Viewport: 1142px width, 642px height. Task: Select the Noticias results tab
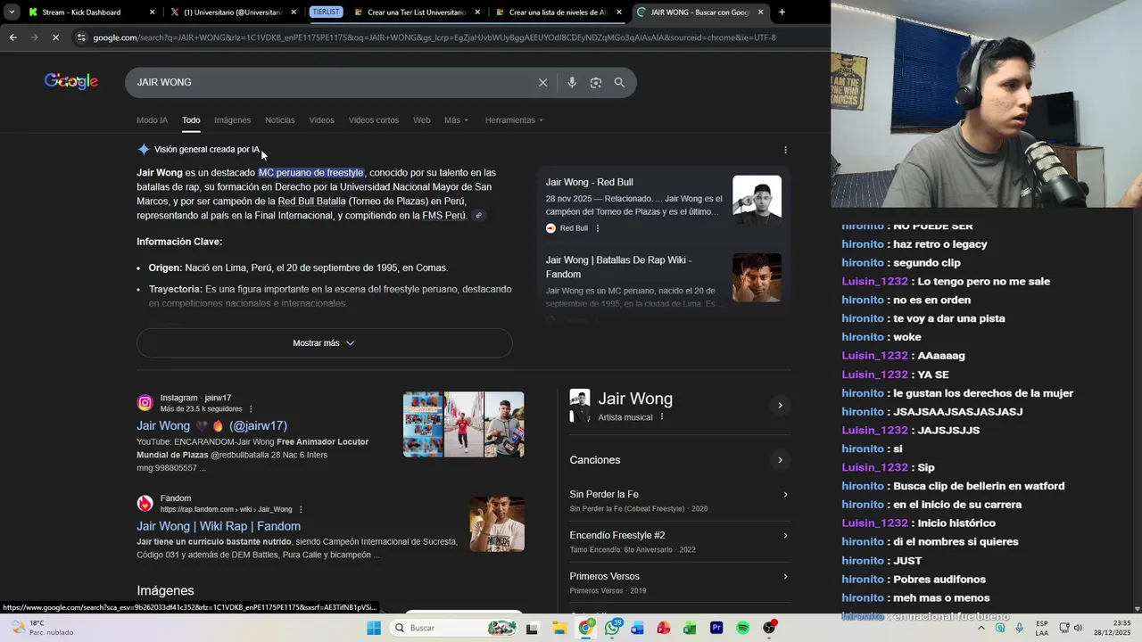point(279,120)
